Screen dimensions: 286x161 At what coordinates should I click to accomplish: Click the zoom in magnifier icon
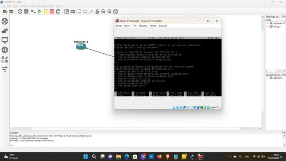click(103, 12)
